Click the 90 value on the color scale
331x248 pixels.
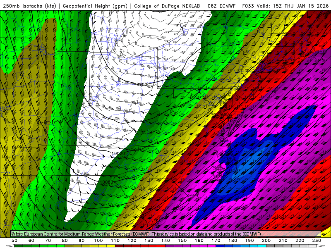click(x=82, y=241)
